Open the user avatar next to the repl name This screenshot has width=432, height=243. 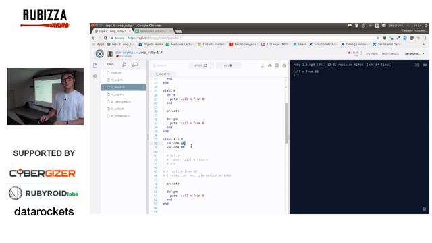(x=110, y=54)
